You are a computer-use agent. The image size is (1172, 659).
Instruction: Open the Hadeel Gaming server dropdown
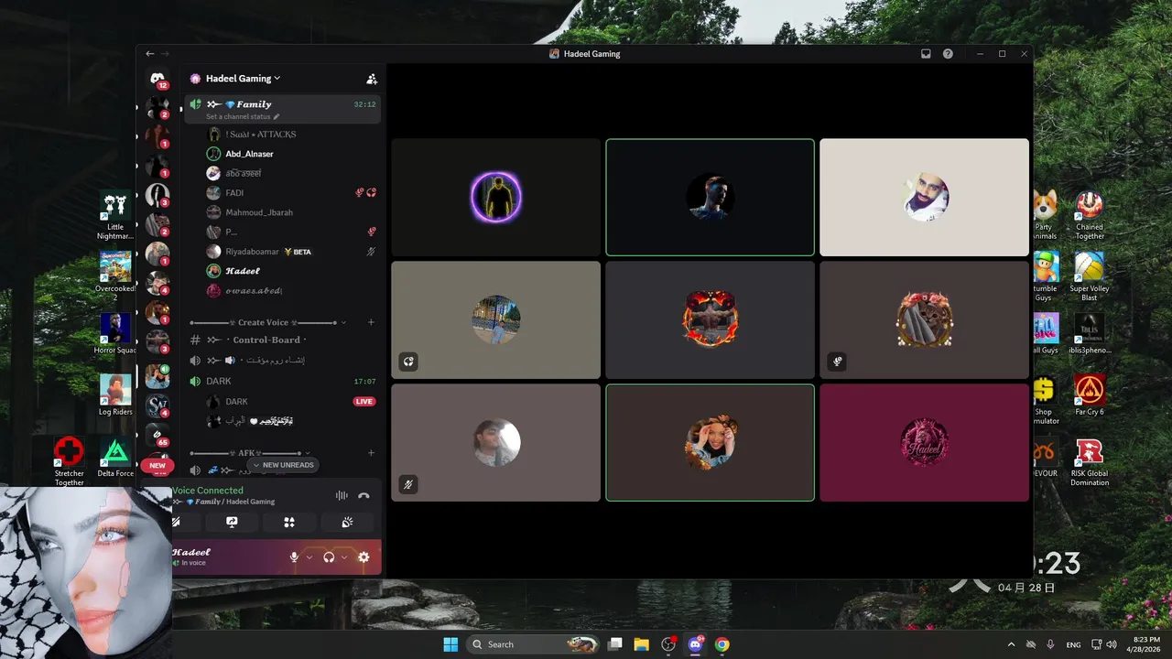pyautogui.click(x=243, y=79)
